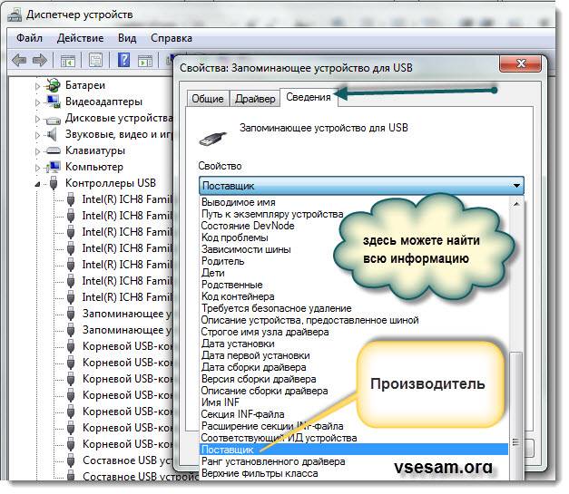Choose Секция INF-файла option
569x494 pixels.
243,414
